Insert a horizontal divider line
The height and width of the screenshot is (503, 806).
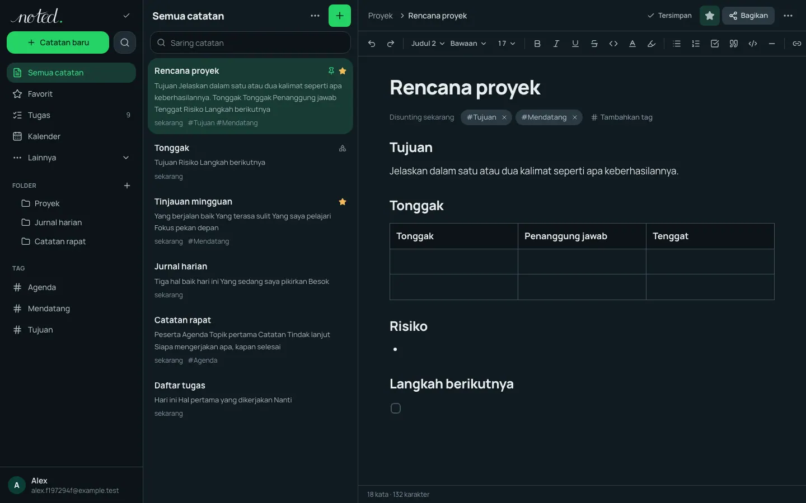[x=772, y=44]
